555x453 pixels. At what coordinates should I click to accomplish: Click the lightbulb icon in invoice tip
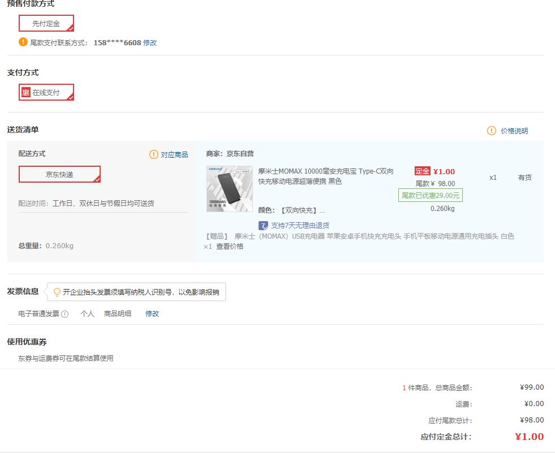pyautogui.click(x=57, y=292)
